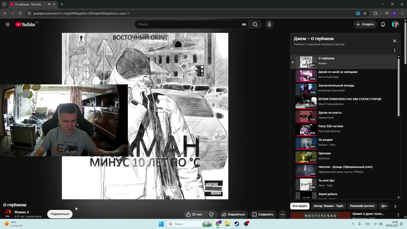Image resolution: width=407 pixels, height=229 pixels.
Task: Save the video with Сохранить
Action: (x=263, y=214)
